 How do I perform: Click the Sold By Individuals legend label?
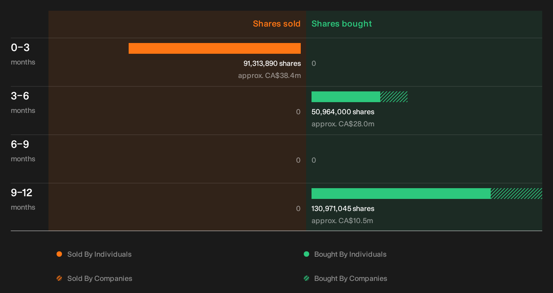coord(99,254)
